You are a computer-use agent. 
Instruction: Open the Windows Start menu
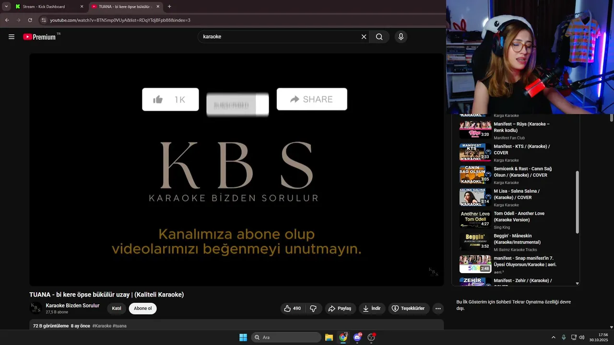[x=243, y=337]
